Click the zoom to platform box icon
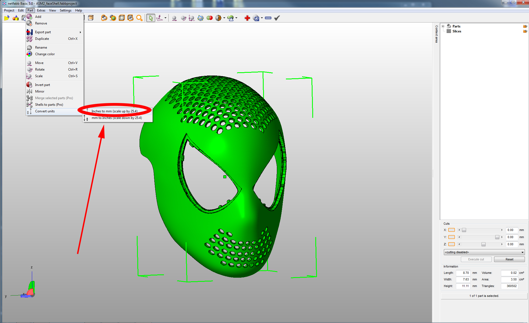 coord(122,18)
